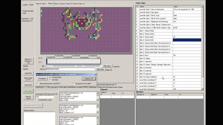Screen dimensions: 223x125
Task: Click up arrow of second CCB log box
Action: click(98, 106)
